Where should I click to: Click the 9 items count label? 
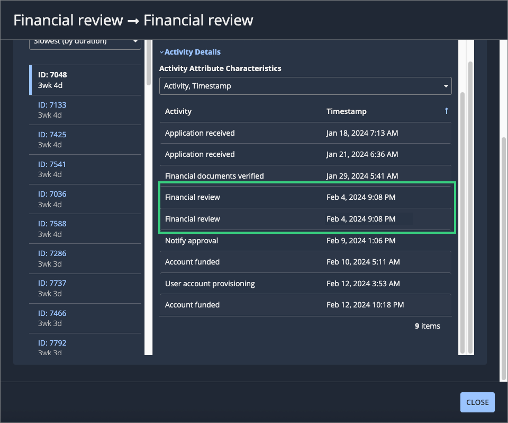[428, 326]
